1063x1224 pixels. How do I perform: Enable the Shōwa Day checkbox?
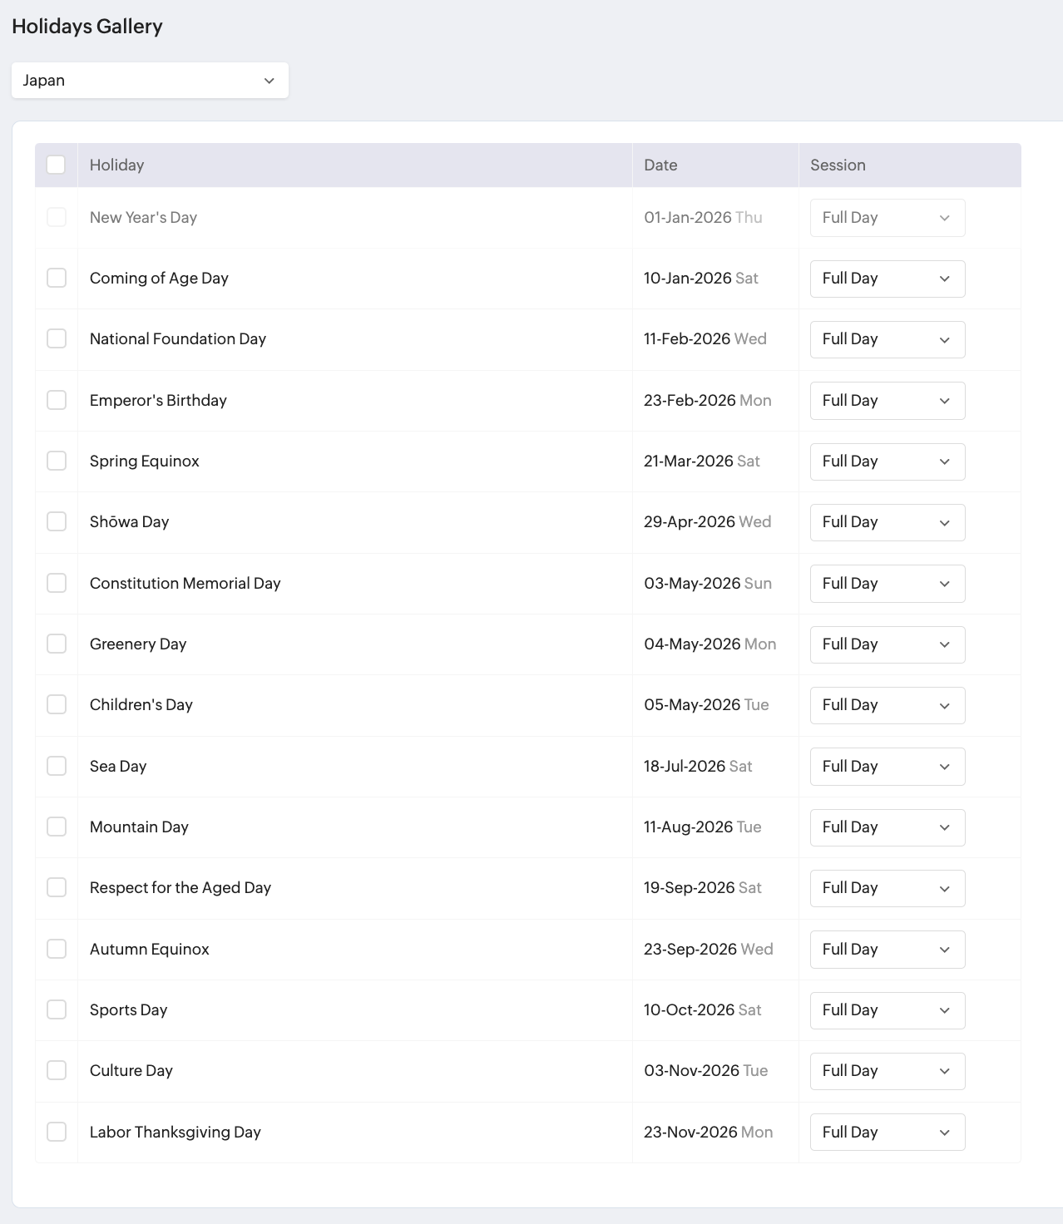(x=57, y=521)
